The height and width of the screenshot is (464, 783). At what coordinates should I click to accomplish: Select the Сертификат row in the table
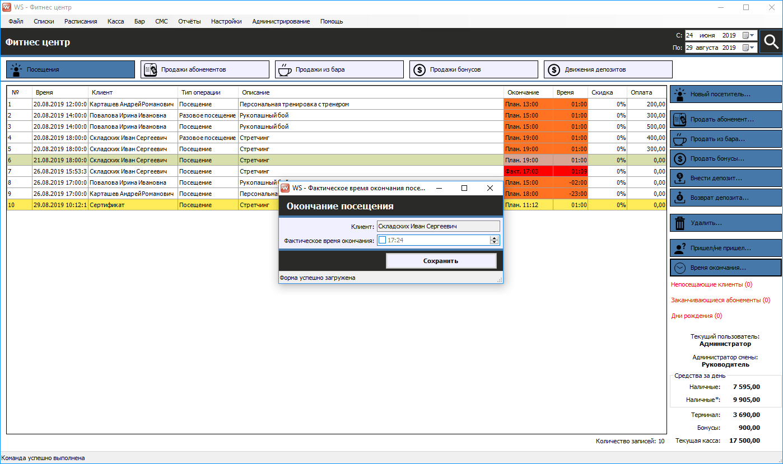click(106, 205)
